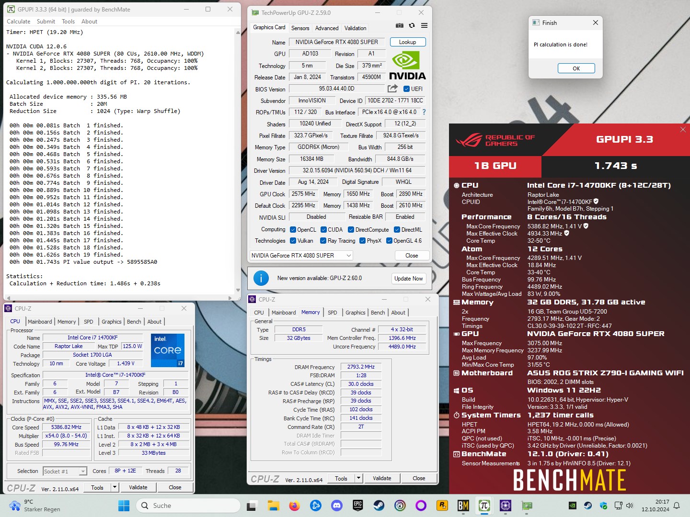Open Steam from taskbar
The width and height of the screenshot is (690, 517).
coord(379,506)
